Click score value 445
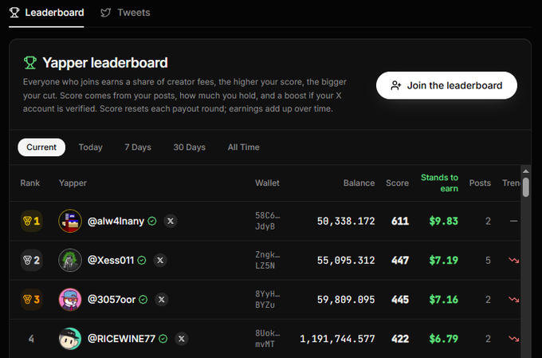The width and height of the screenshot is (542, 358). tap(400, 300)
